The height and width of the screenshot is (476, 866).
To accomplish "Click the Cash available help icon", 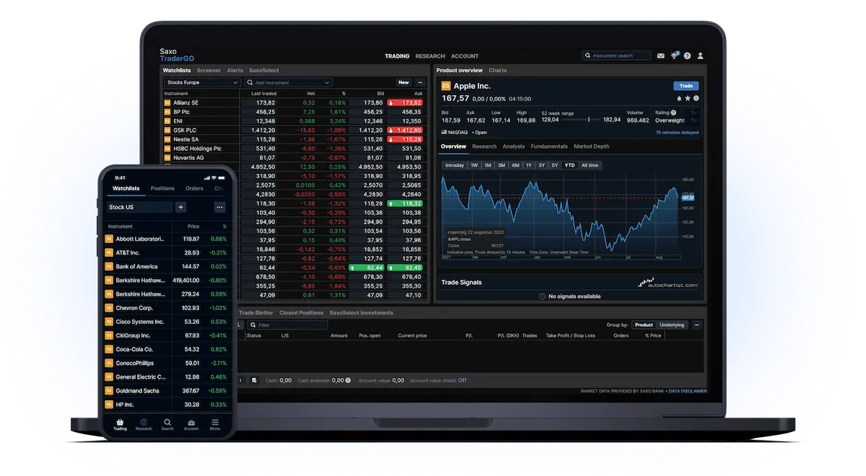I will (348, 380).
